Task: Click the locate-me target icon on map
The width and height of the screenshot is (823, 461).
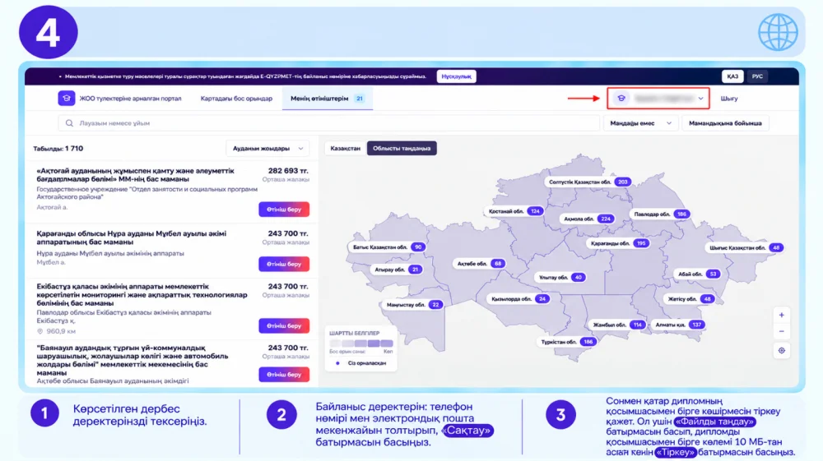Action: click(782, 350)
